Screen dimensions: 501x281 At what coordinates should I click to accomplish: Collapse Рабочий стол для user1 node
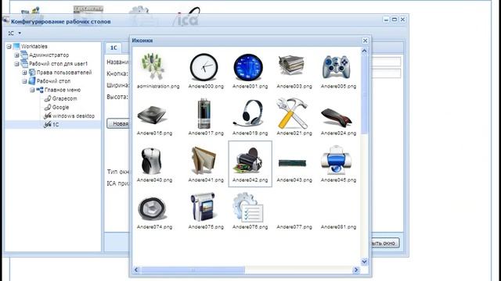(x=16, y=64)
